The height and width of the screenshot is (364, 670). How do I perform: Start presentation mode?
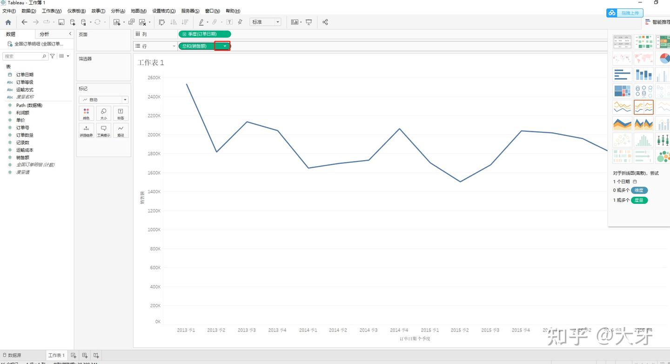point(308,22)
